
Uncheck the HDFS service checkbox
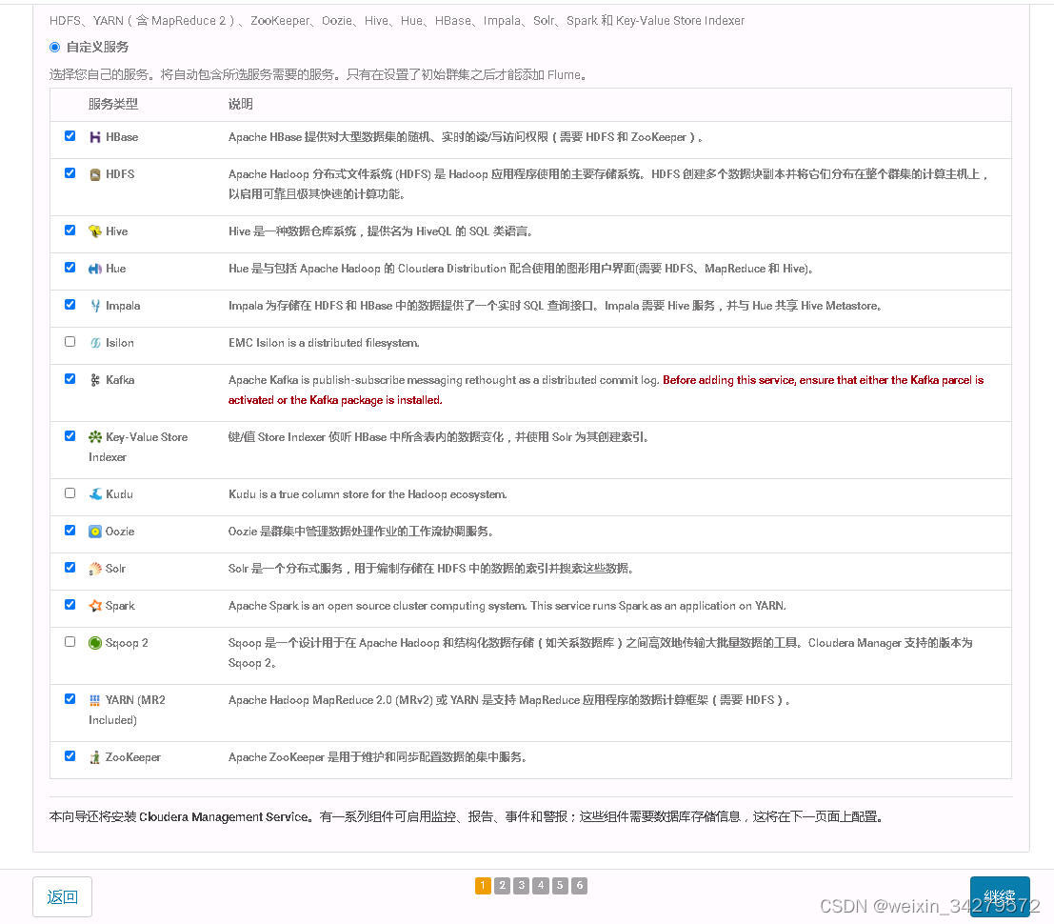pyautogui.click(x=70, y=172)
